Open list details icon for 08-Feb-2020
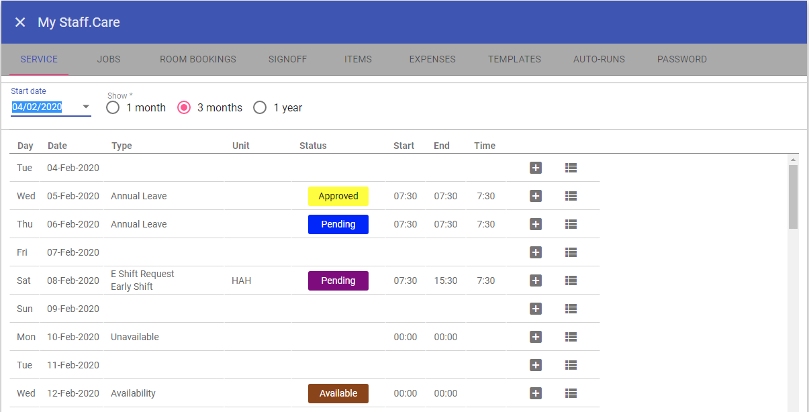809x412 pixels. [571, 280]
